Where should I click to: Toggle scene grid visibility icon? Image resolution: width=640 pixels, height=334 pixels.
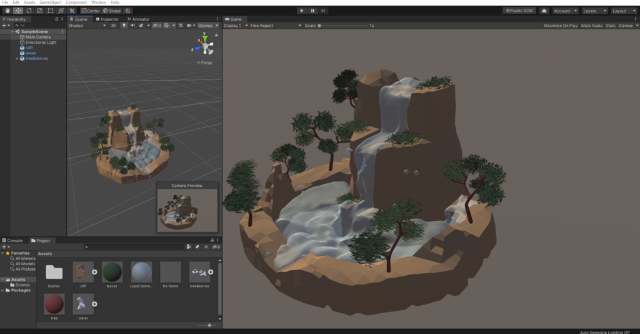(166, 25)
